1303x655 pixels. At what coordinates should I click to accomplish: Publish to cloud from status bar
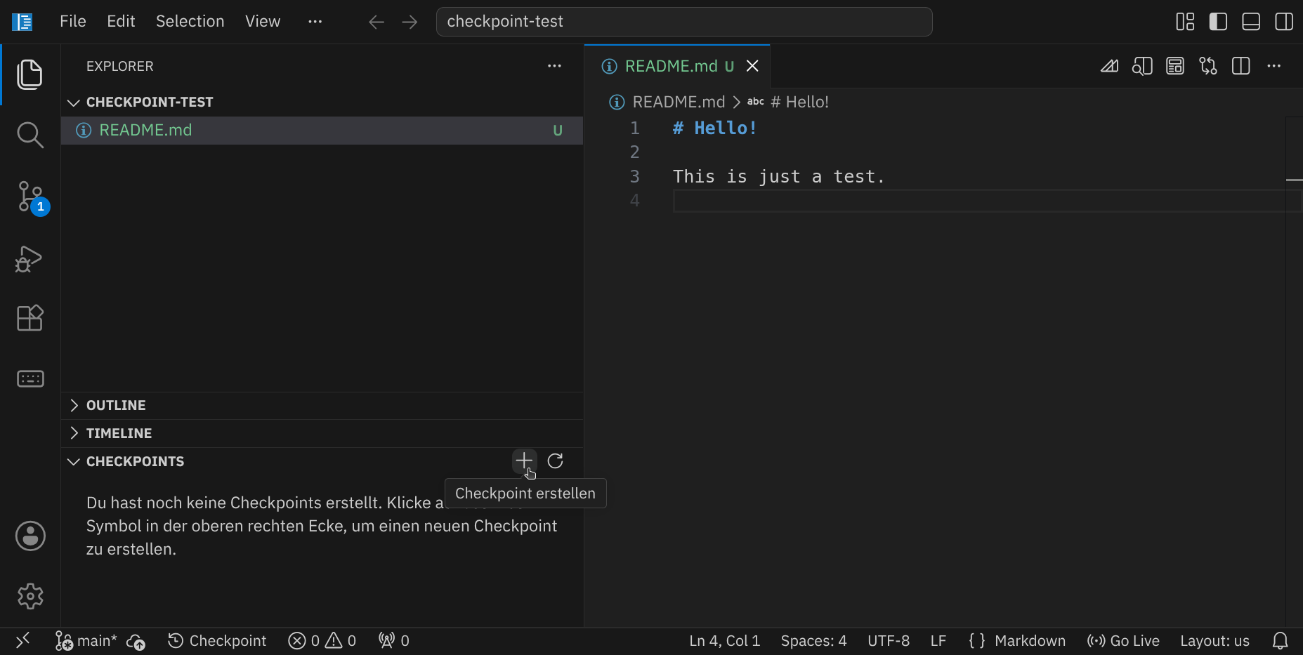[136, 640]
